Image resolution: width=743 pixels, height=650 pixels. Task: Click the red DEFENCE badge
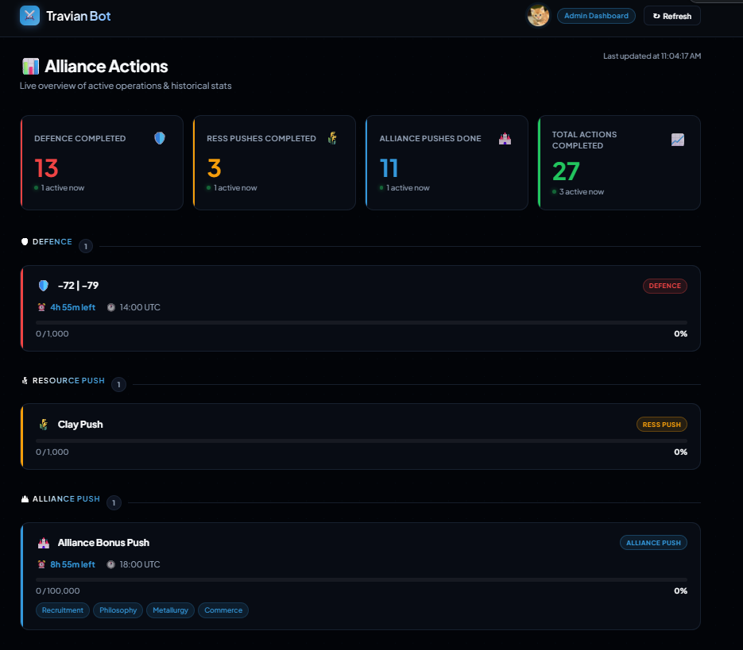click(665, 286)
